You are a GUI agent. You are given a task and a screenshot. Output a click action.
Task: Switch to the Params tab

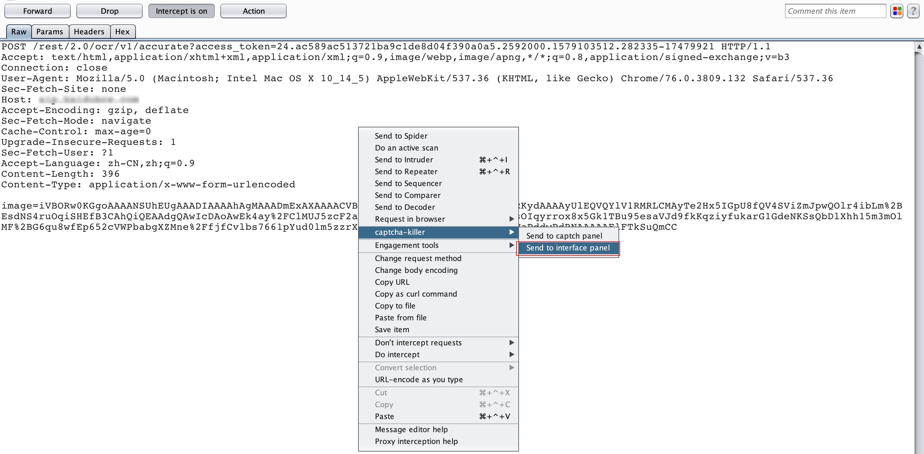click(x=49, y=32)
